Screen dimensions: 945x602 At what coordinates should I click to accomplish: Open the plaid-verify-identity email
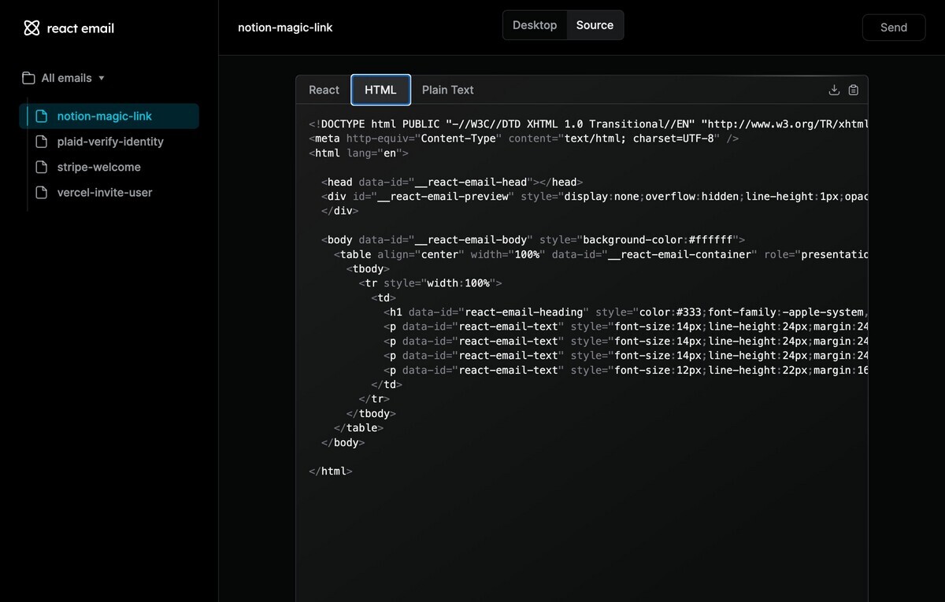(x=110, y=142)
